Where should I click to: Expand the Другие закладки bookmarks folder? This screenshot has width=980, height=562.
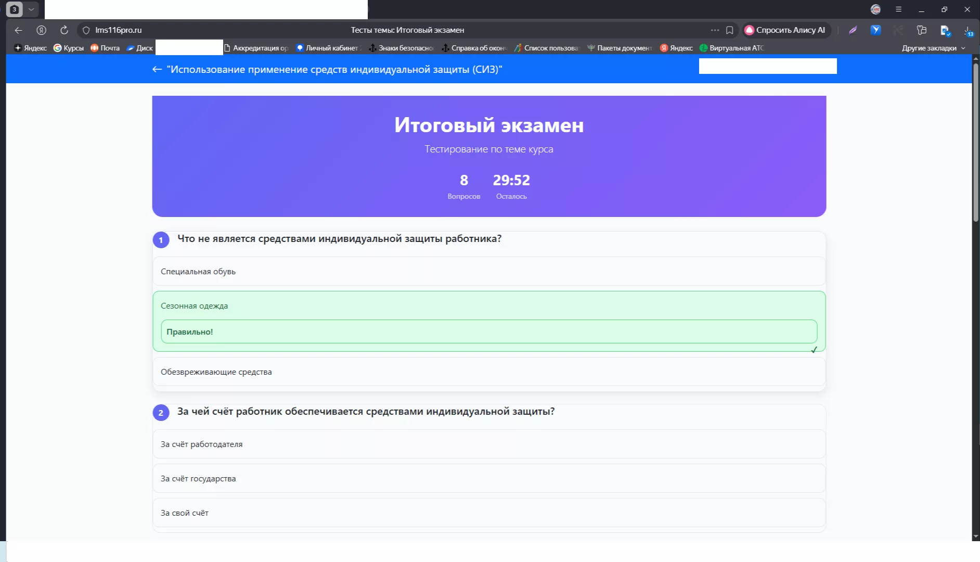[934, 48]
